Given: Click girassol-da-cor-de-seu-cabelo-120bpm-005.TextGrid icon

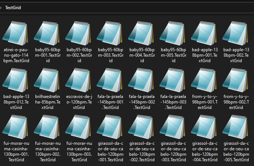Looking at the screenshot, I should point(236,127).
